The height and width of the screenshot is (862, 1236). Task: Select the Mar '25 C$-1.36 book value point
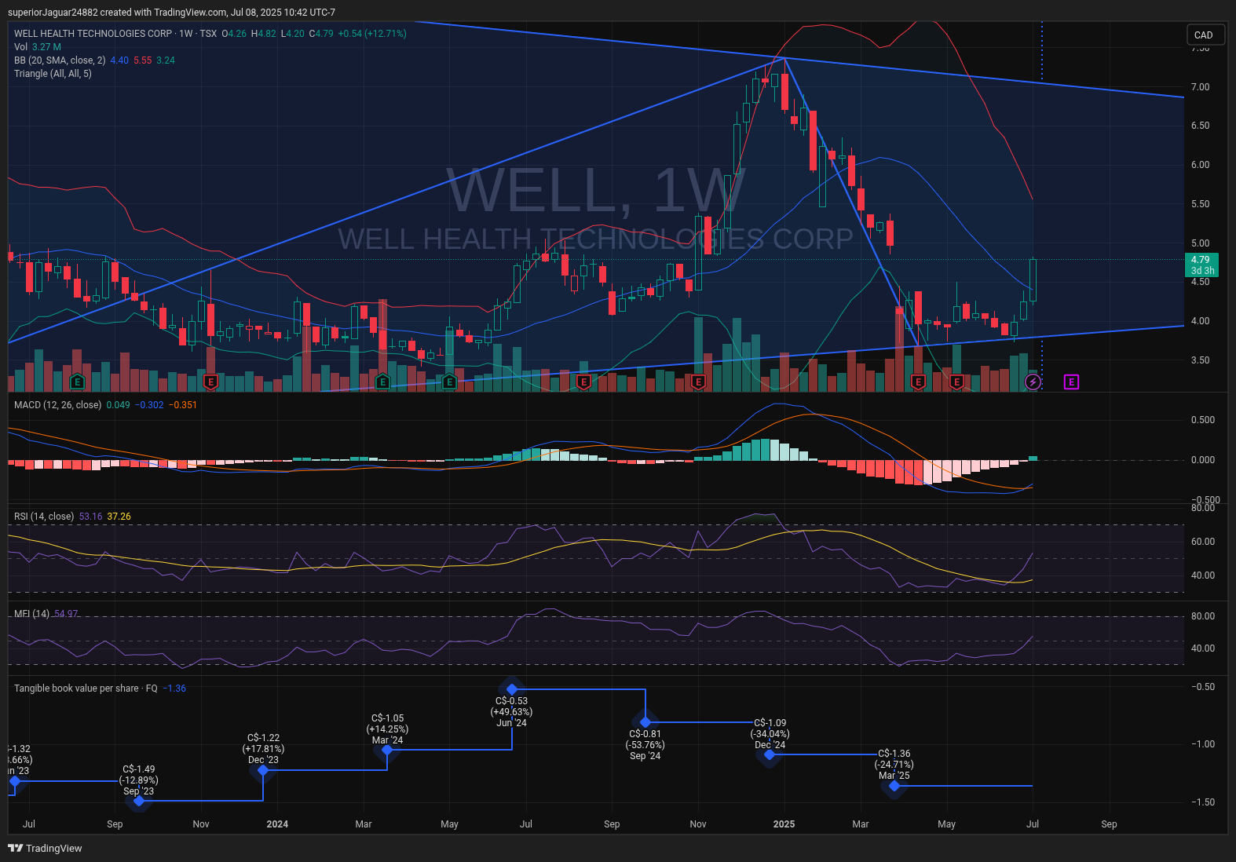(x=894, y=786)
